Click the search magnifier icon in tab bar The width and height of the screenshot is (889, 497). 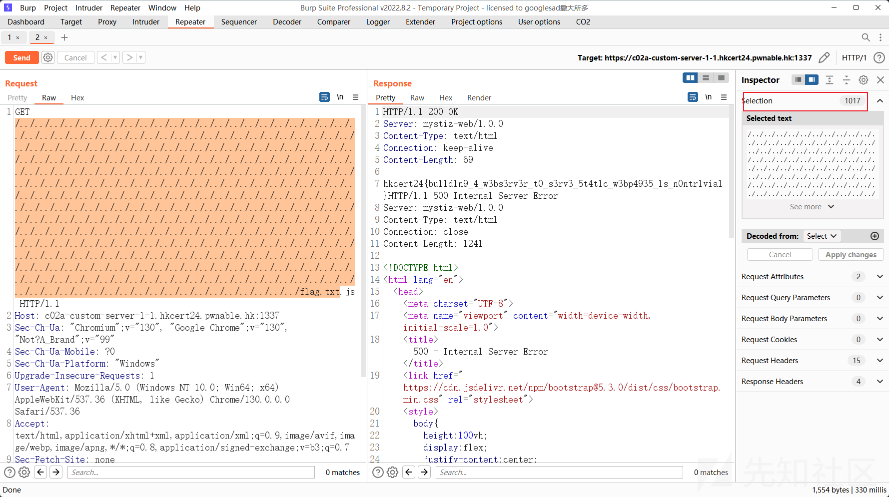[866, 37]
